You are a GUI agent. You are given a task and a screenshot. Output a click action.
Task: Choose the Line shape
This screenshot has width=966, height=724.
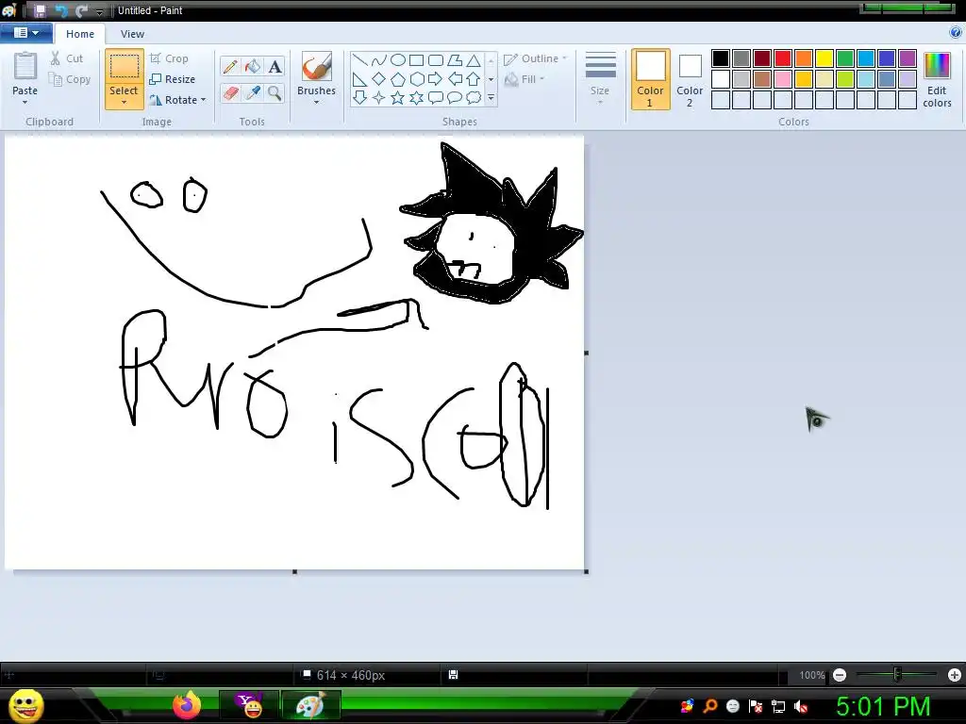pos(359,59)
